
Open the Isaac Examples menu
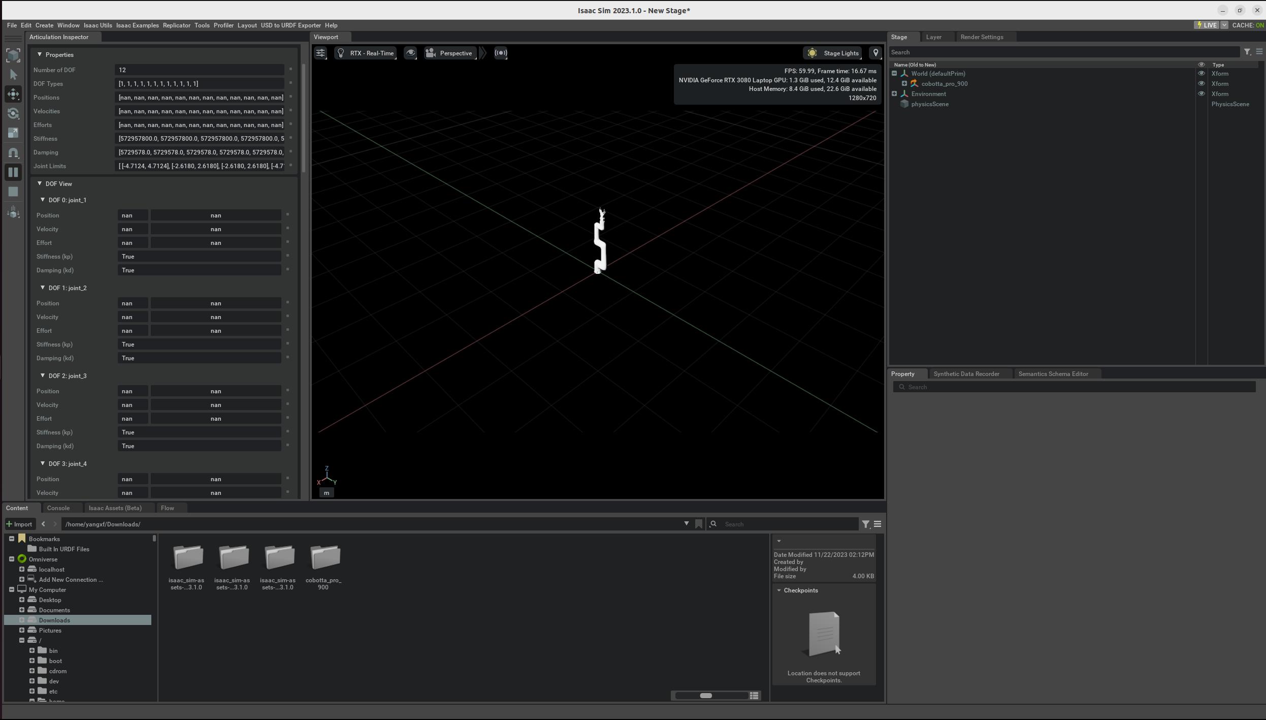[138, 25]
